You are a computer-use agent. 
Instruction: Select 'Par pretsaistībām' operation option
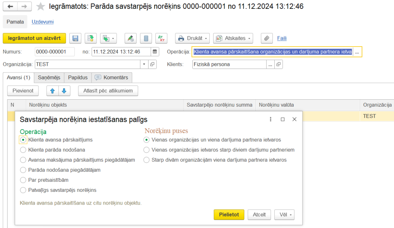coord(23,180)
